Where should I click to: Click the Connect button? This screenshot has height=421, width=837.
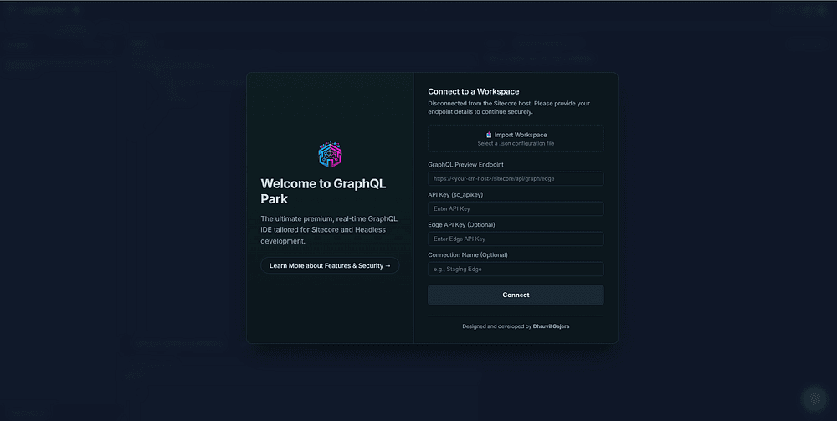pos(516,295)
